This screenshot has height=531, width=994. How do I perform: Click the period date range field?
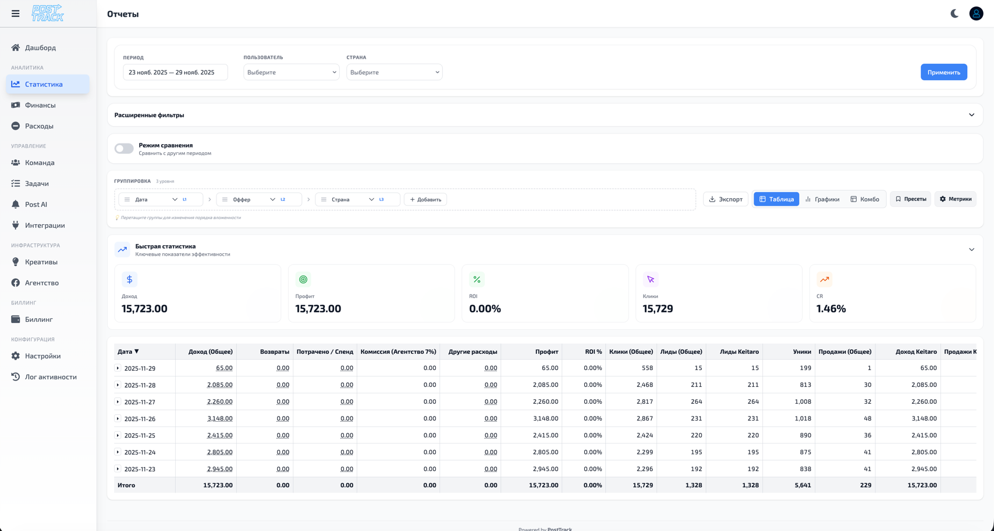coord(175,73)
